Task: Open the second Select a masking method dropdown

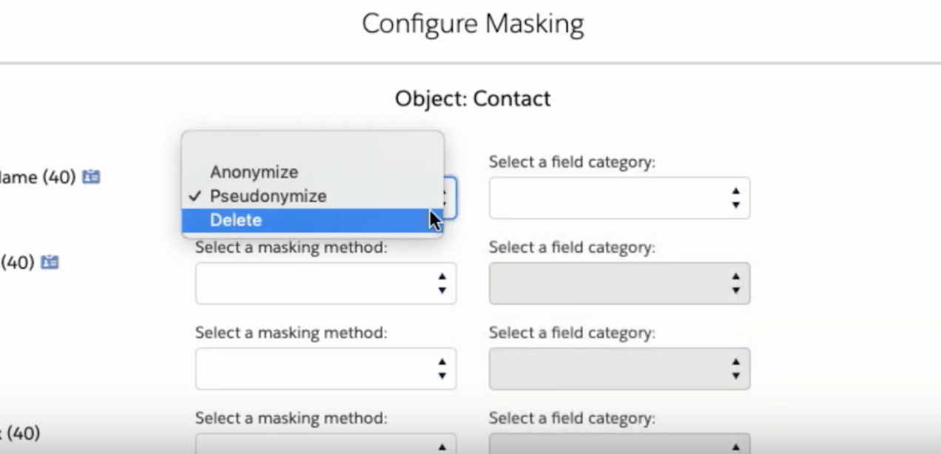Action: pyautogui.click(x=326, y=283)
